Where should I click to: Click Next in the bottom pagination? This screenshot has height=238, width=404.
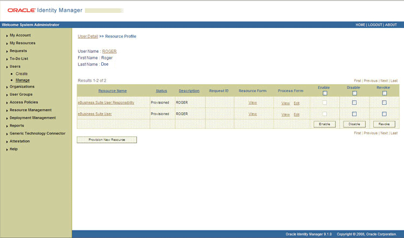coord(384,133)
